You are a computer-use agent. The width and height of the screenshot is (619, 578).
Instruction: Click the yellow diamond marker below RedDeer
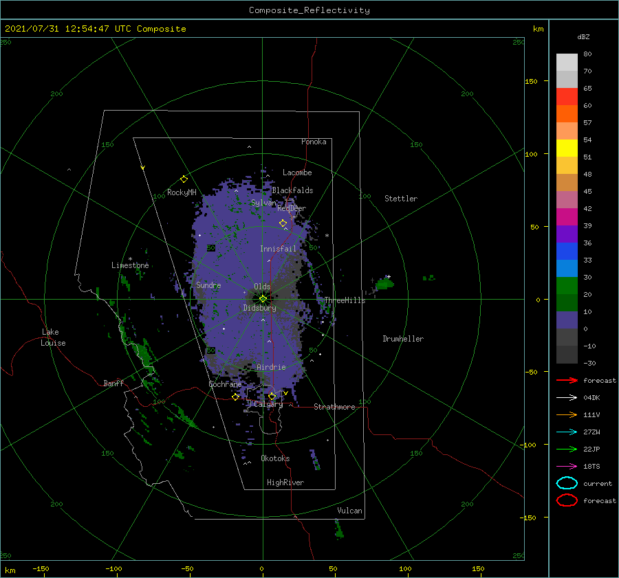[283, 223]
